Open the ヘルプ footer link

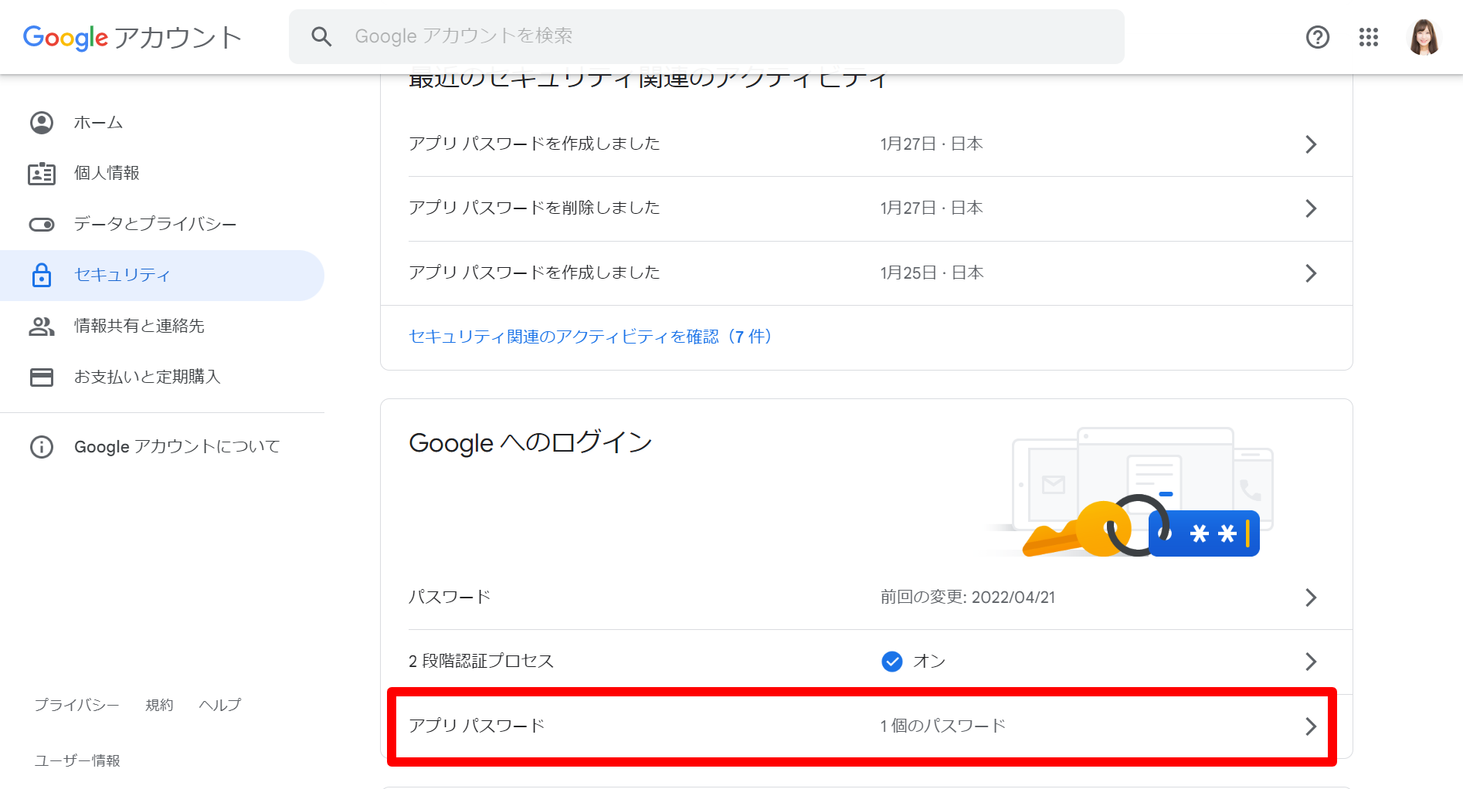tap(220, 705)
